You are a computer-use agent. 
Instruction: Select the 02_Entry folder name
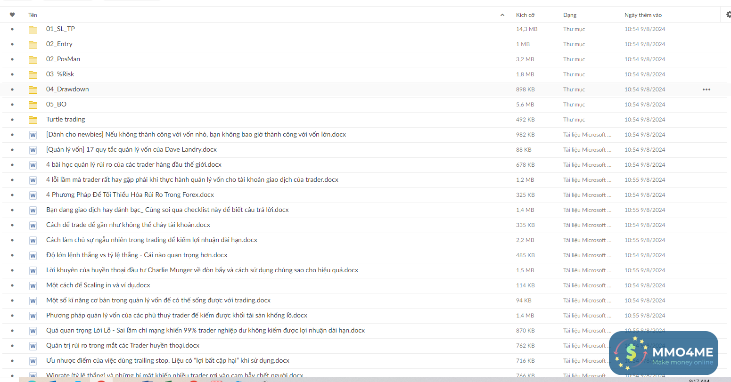(x=59, y=44)
